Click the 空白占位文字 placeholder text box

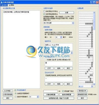click(x=59, y=79)
